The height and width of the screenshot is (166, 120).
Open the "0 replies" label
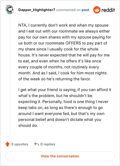click(48, 144)
